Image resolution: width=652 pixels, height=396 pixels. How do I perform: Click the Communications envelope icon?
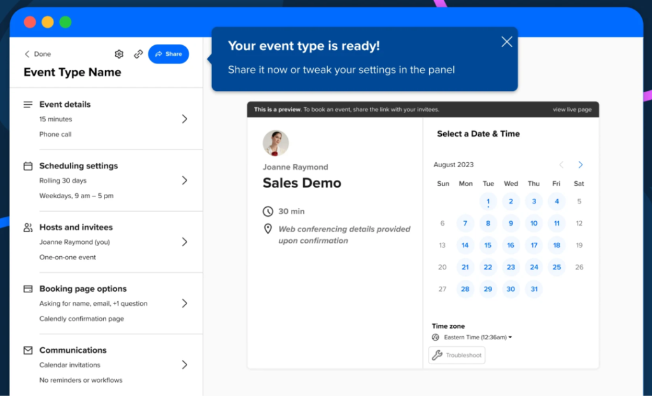(x=28, y=350)
